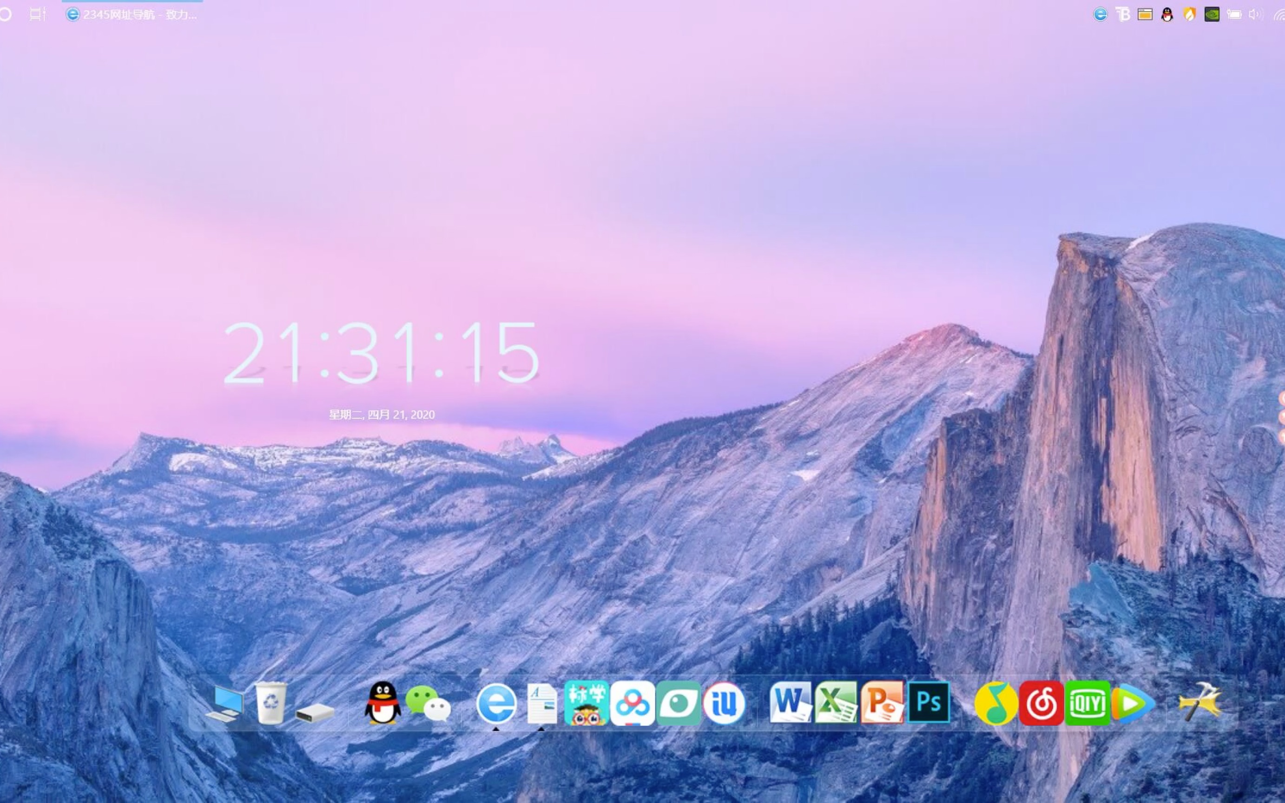Screen dimensions: 1285x803
Task: Click the desktop clock widget
Action: pyautogui.click(x=381, y=353)
